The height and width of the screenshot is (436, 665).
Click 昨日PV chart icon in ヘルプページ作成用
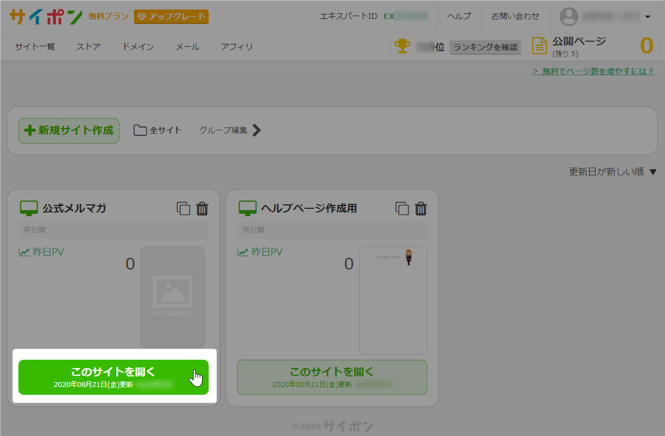tap(243, 252)
